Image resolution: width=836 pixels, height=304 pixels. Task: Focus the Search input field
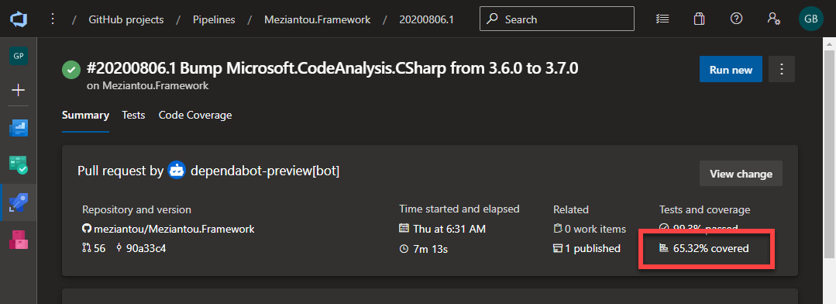pyautogui.click(x=556, y=19)
